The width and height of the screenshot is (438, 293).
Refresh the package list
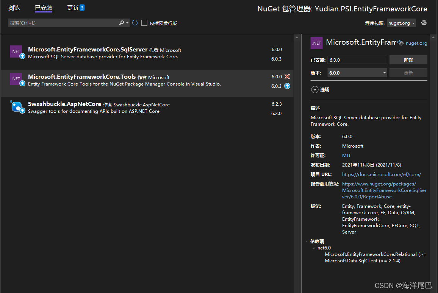tap(135, 23)
